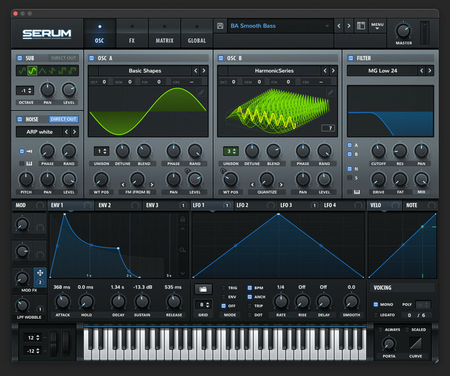Image resolution: width=450 pixels, height=376 pixels.
Task: Enable ALWAYS portamento option
Action: (x=380, y=330)
